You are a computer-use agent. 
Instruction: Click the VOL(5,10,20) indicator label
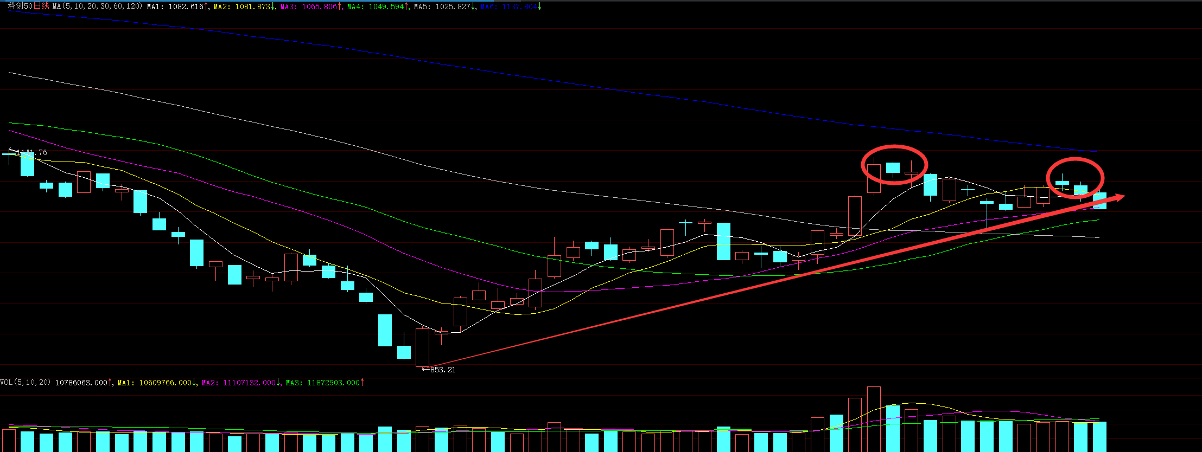click(25, 382)
